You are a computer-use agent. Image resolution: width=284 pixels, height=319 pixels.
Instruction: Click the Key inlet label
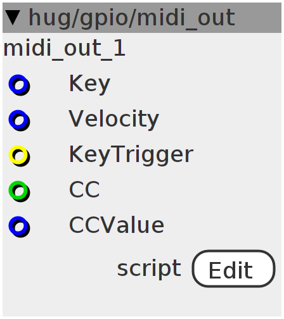coord(89,84)
